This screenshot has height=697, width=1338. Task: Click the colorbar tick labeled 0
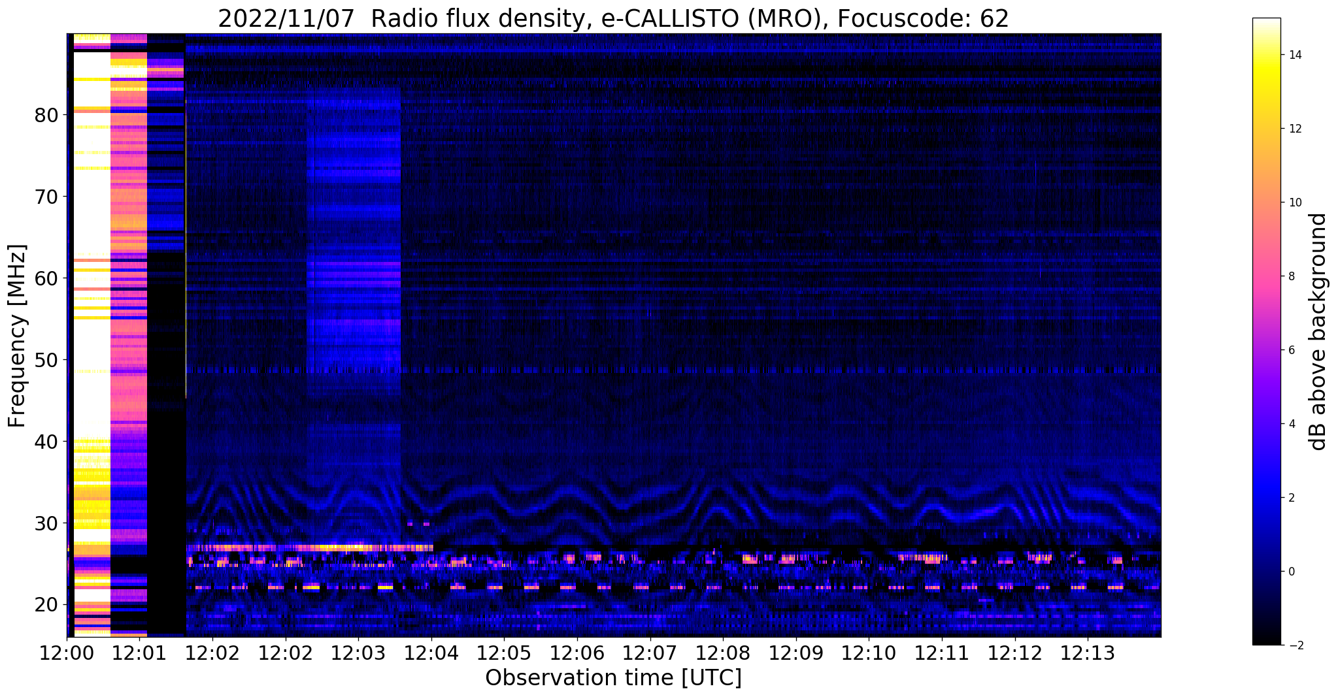1291,572
